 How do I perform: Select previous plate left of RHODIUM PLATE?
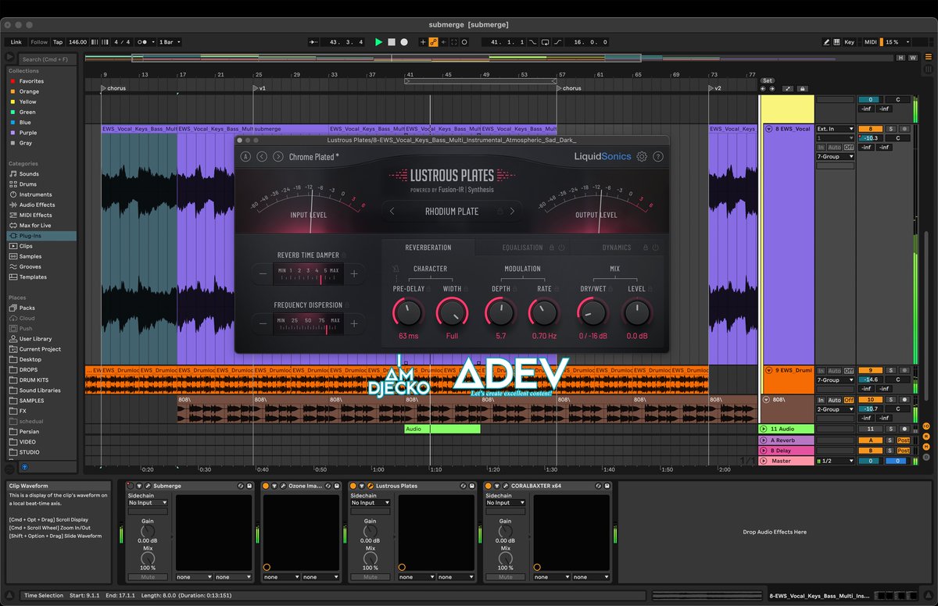pos(392,211)
